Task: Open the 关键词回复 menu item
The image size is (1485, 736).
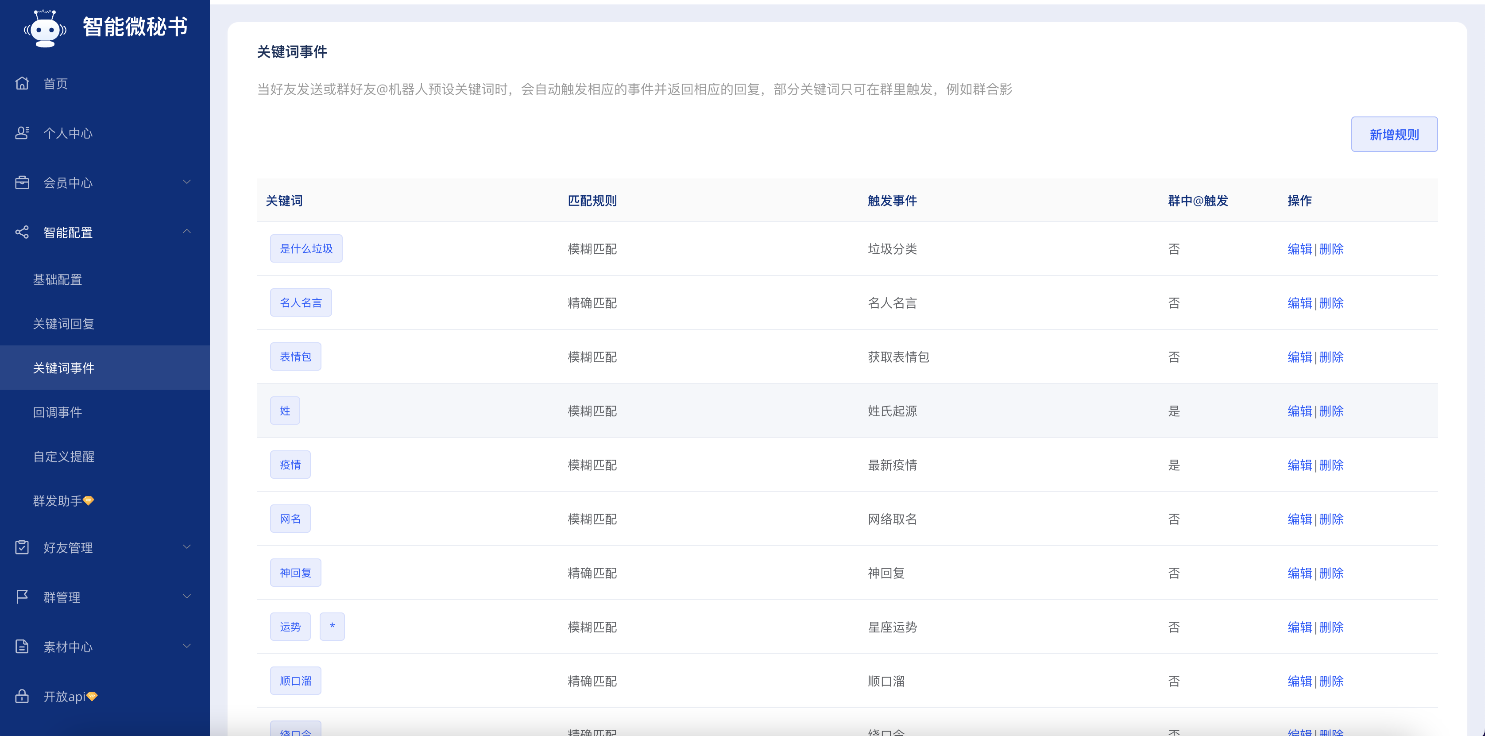Action: [x=63, y=324]
